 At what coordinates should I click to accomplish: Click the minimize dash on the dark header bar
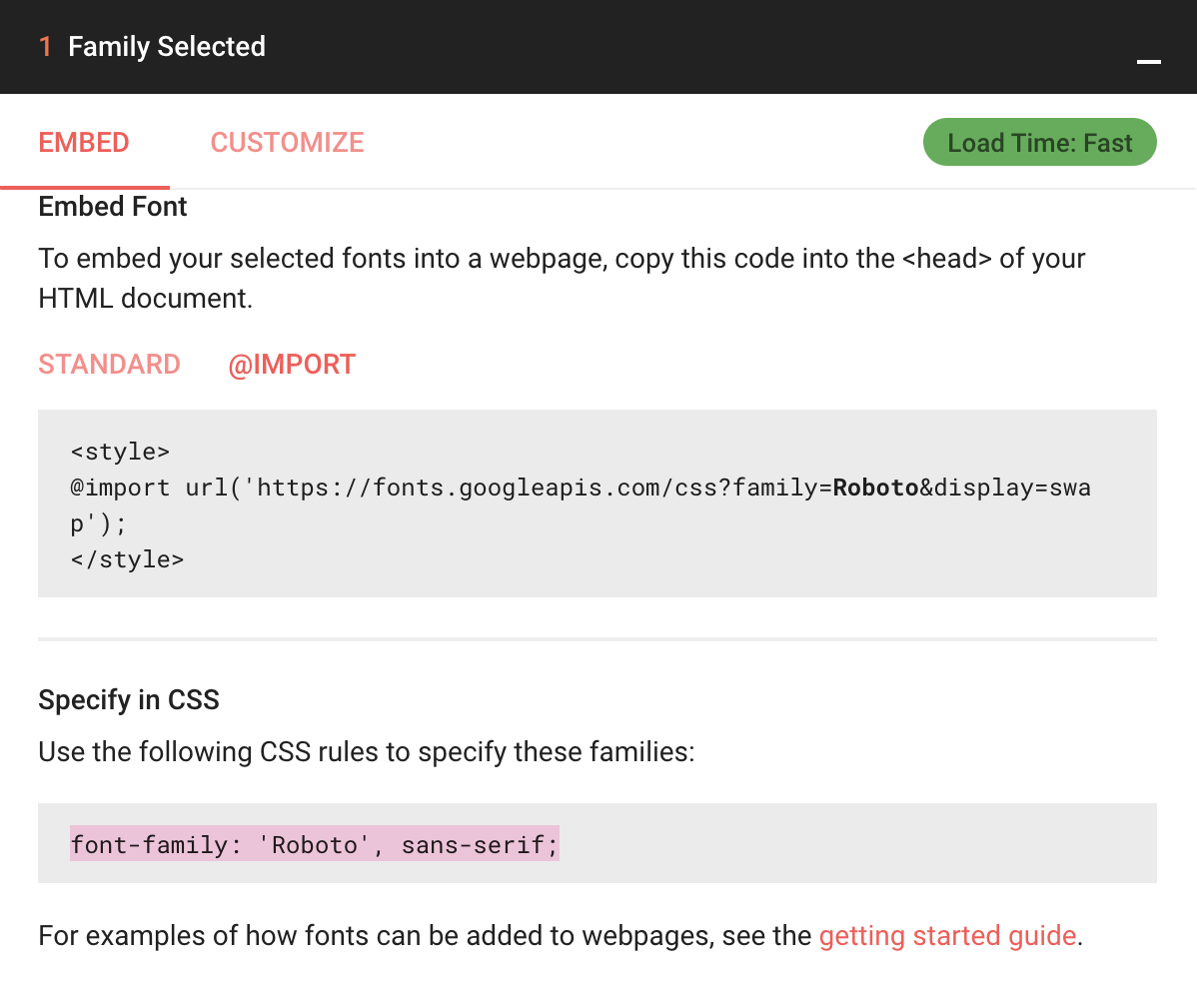[x=1148, y=62]
